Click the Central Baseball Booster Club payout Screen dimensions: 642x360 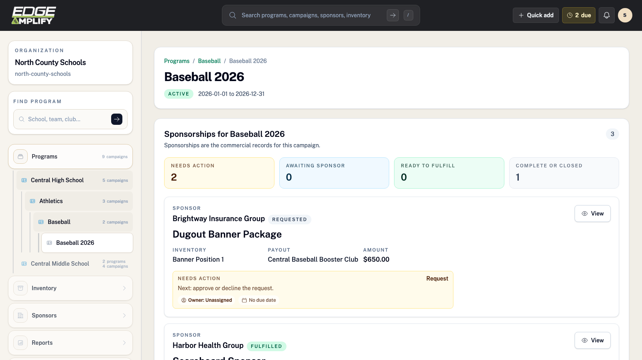[313, 259]
